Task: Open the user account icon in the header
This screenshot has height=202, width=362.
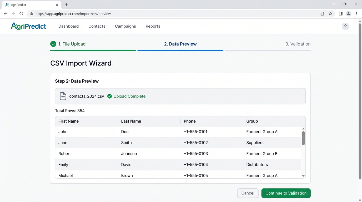Action: click(345, 26)
